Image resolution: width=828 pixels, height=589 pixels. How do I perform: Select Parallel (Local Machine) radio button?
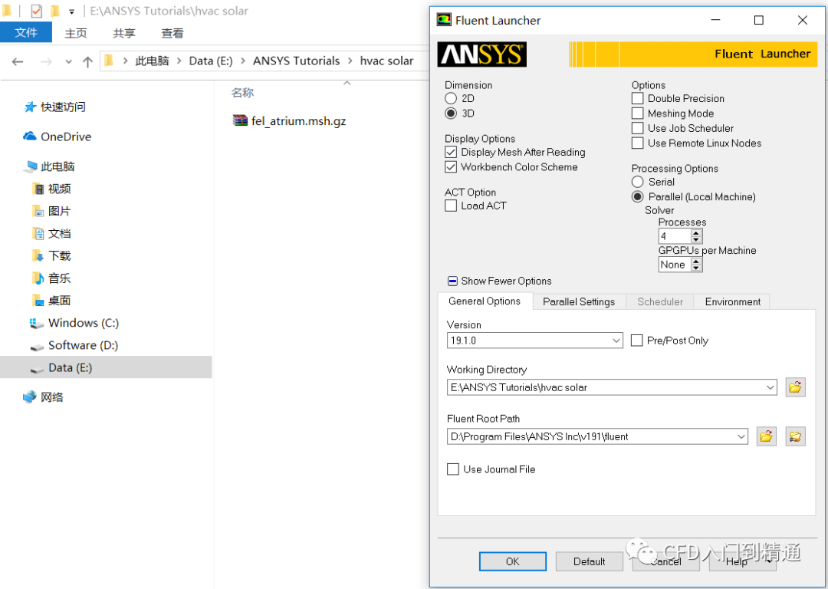[637, 196]
